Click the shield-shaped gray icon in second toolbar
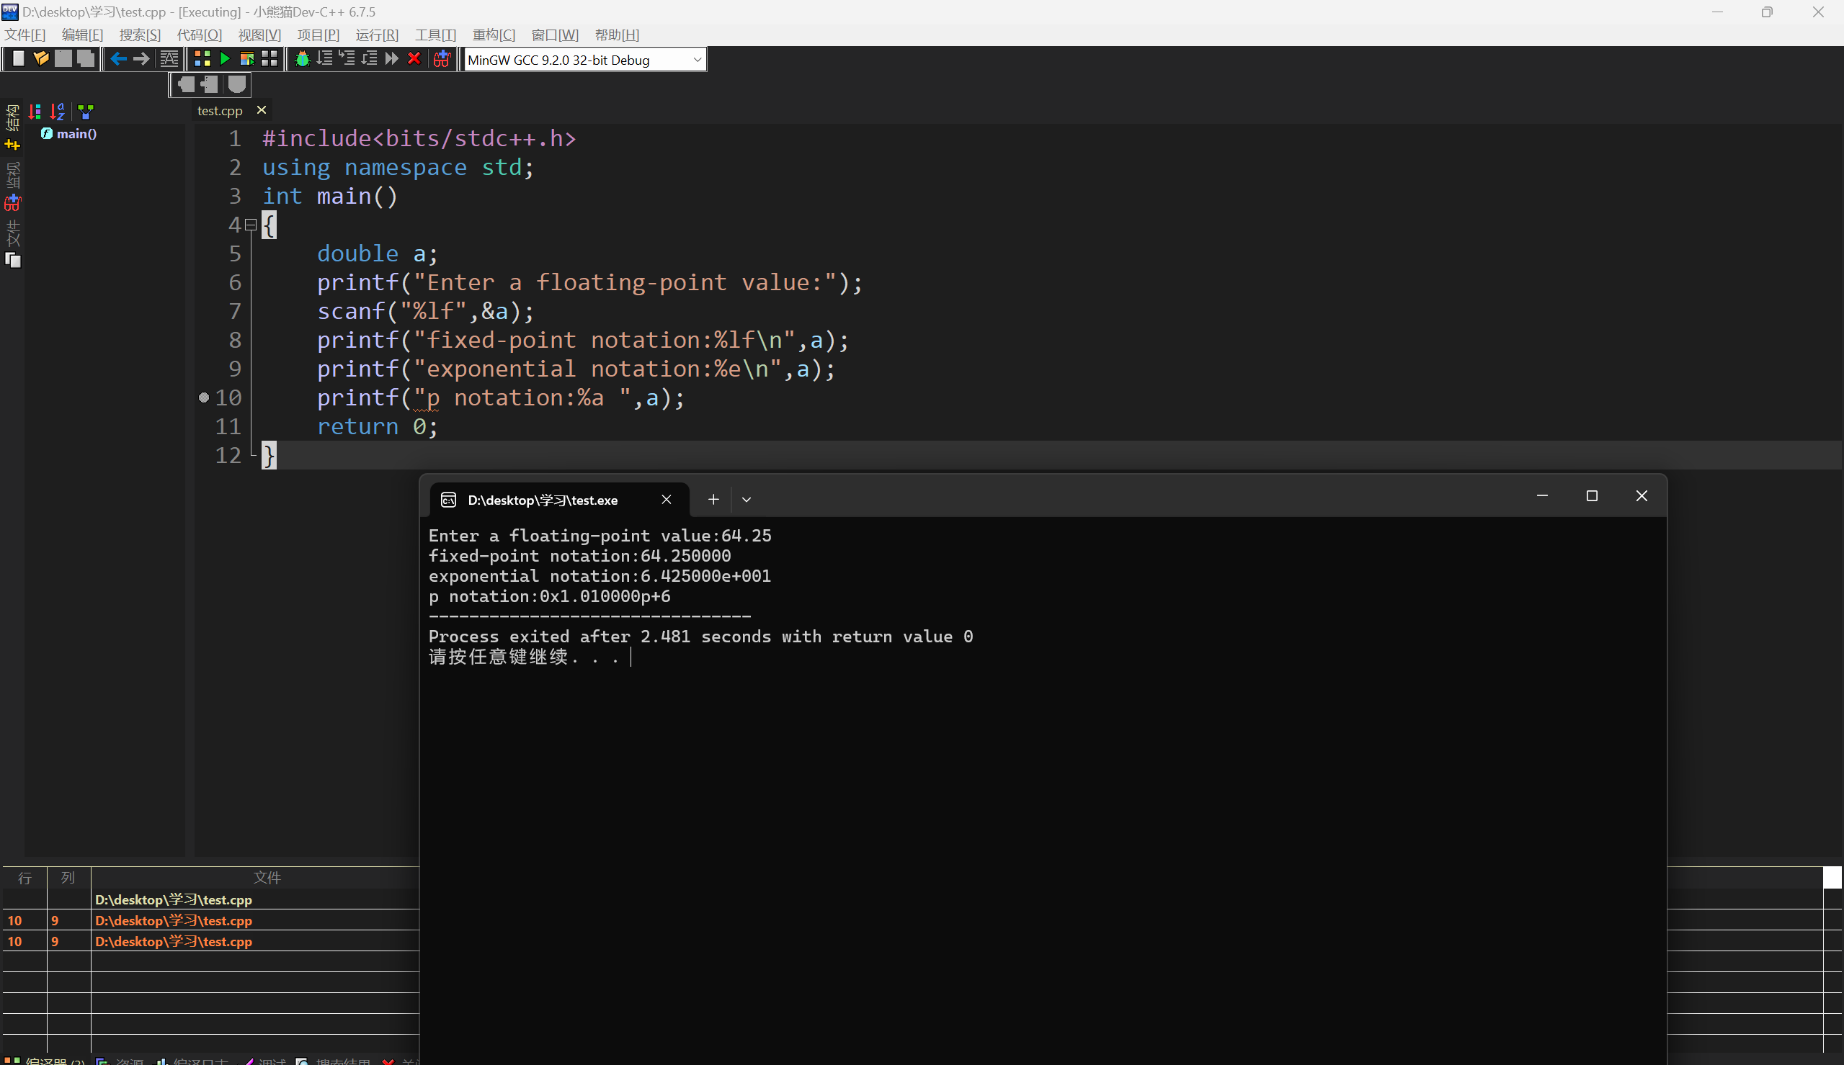Image resolution: width=1844 pixels, height=1065 pixels. 236,85
